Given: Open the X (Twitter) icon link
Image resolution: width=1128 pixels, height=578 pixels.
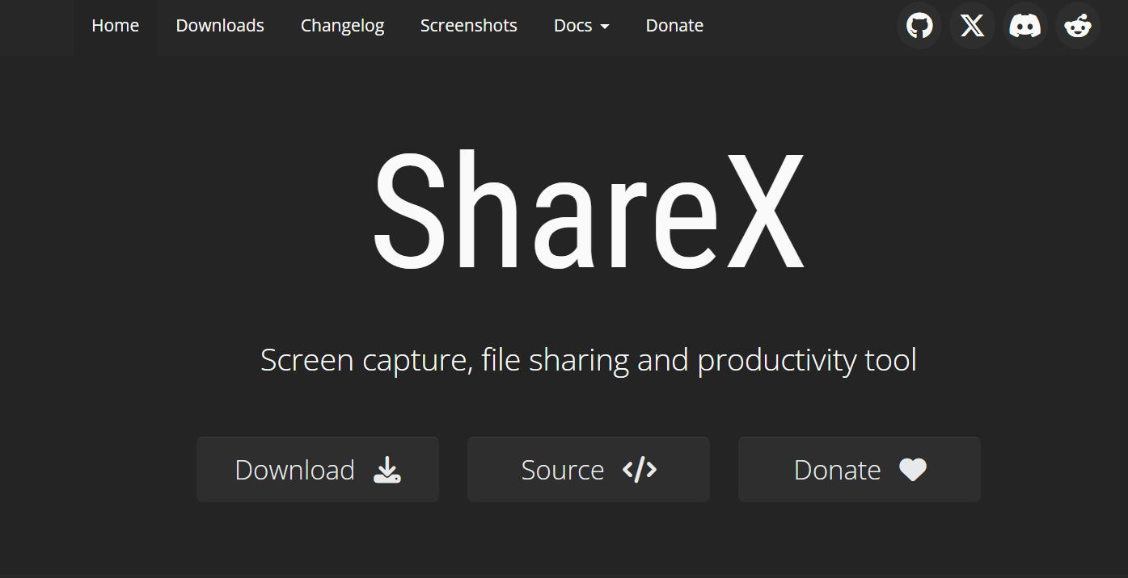Looking at the screenshot, I should click(x=972, y=26).
